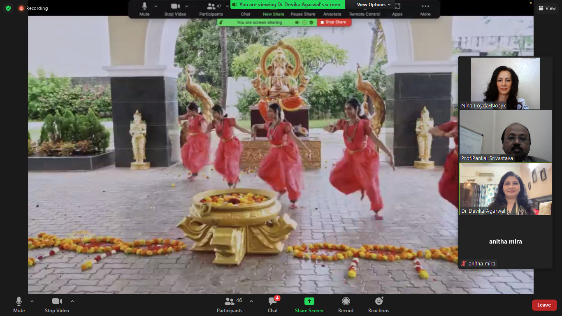Viewport: 562px width, 316px height.
Task: Select Nina Poyda-Nosyk's video thumbnail
Action: [505, 84]
